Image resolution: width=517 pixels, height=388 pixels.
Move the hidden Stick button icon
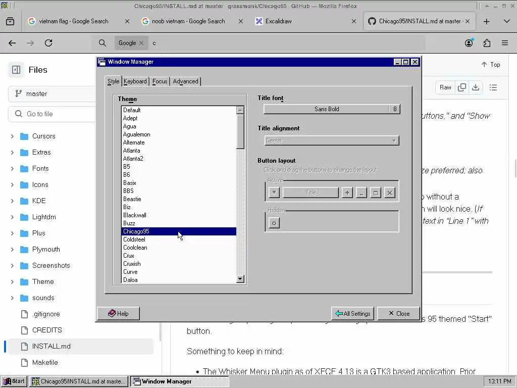coord(274,223)
